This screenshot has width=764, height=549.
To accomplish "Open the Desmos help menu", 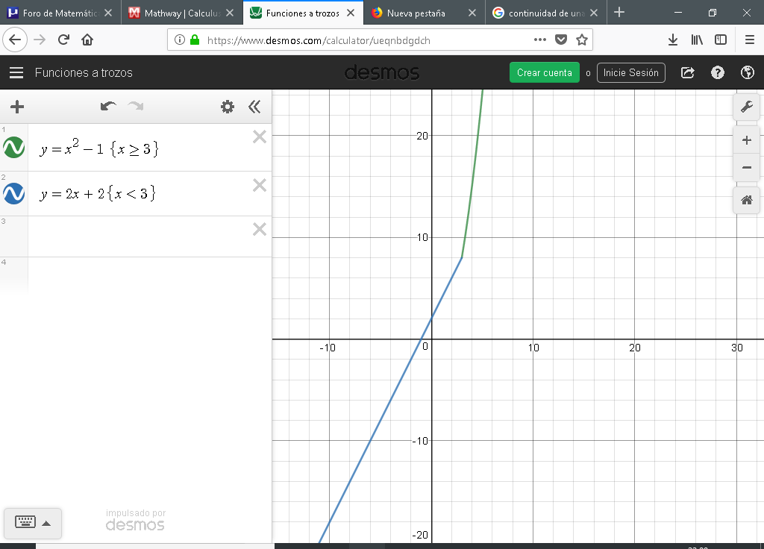I will click(x=718, y=72).
